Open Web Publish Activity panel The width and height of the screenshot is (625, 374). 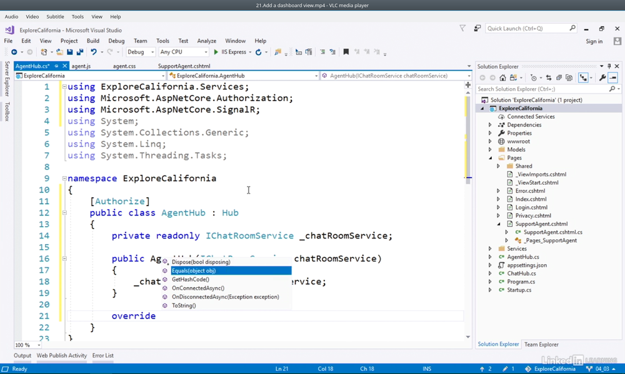click(62, 356)
